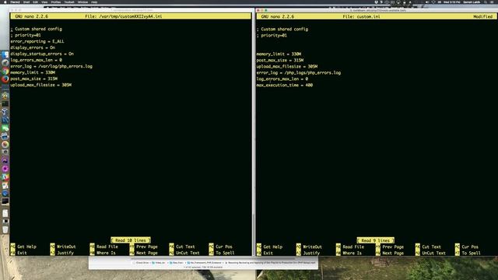Open the Shell menu
This screenshot has height=280, width=498.
[26, 2]
